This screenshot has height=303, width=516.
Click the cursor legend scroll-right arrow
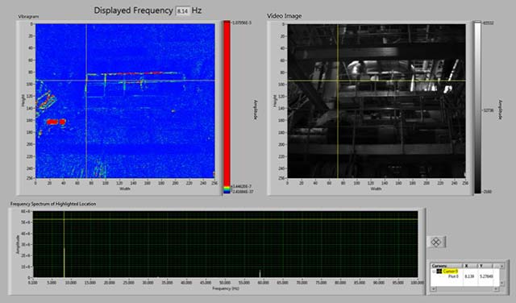(496, 288)
